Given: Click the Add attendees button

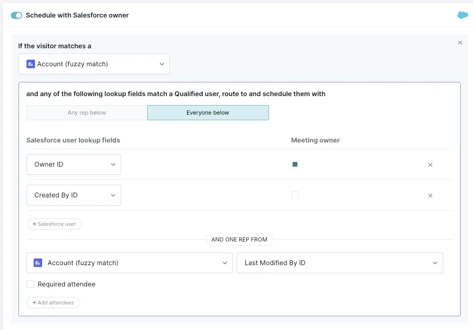Looking at the screenshot, I should [53, 303].
